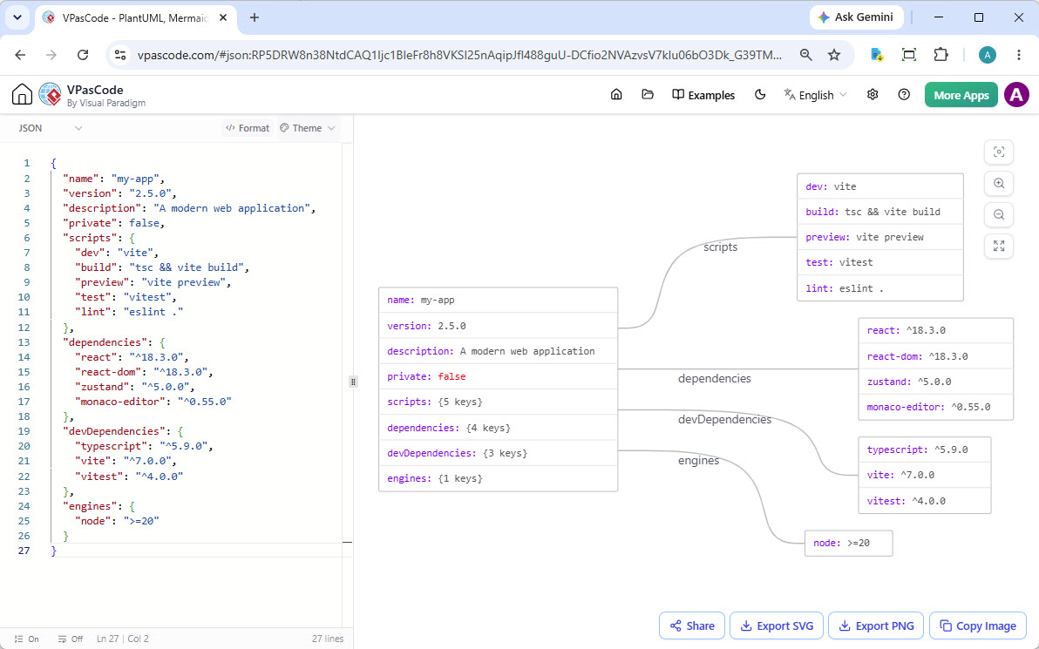Click code line 6 "scripts" in editor

click(x=99, y=238)
